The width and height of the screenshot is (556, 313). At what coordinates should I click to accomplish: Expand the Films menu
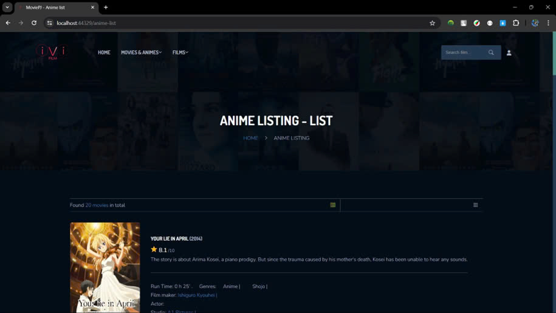(x=180, y=52)
